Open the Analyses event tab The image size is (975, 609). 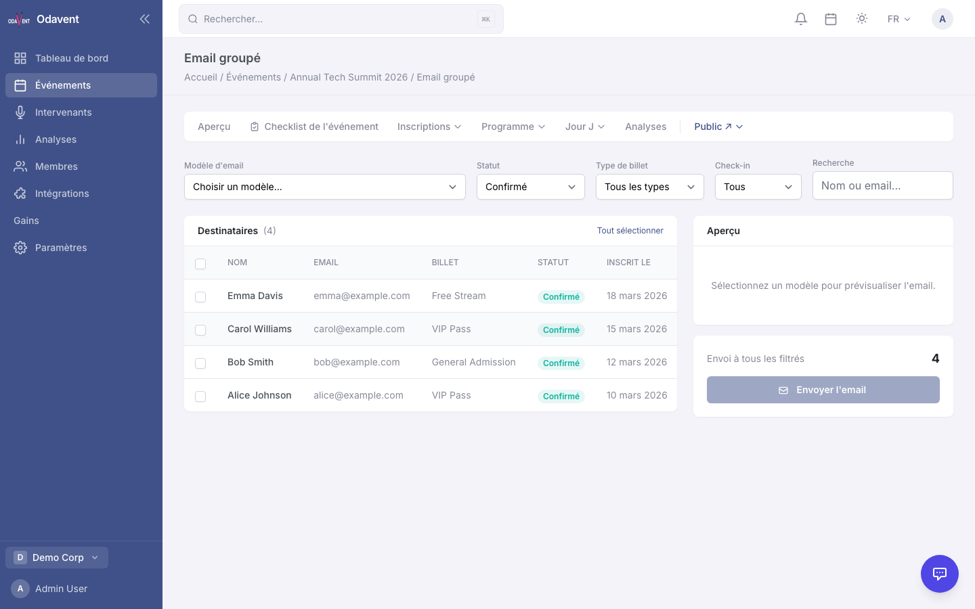[646, 127]
